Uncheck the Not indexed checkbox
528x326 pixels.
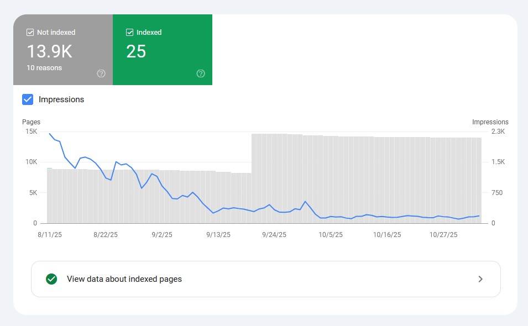pos(30,33)
